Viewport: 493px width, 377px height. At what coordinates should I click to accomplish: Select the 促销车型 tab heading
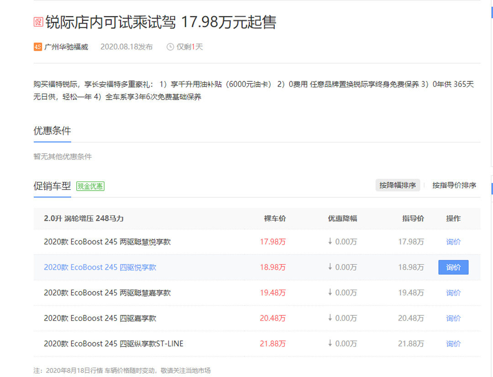(x=52, y=186)
